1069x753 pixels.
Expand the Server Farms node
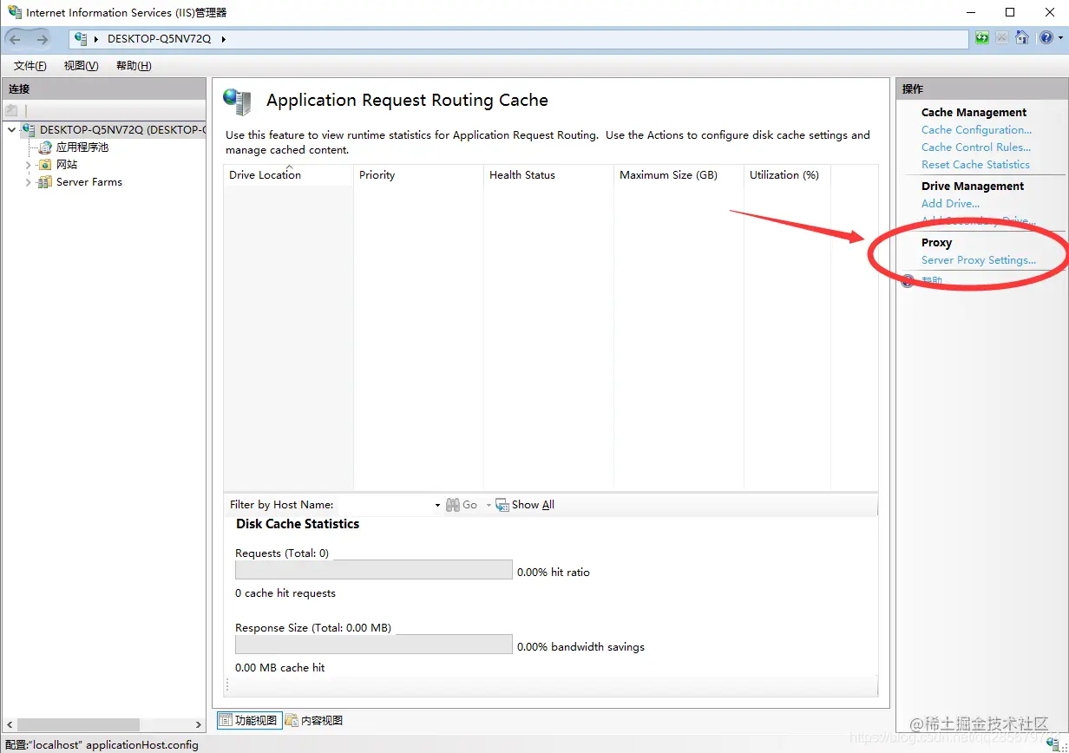(x=28, y=182)
